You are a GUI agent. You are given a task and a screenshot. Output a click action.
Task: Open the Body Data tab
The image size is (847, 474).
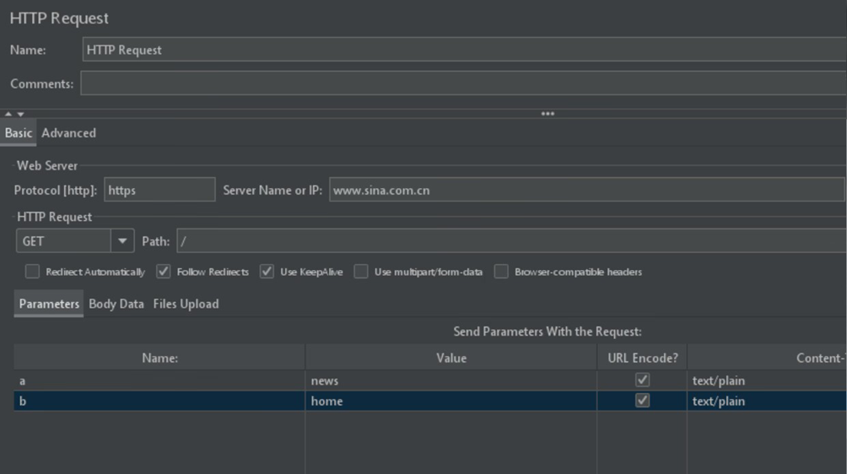click(116, 304)
